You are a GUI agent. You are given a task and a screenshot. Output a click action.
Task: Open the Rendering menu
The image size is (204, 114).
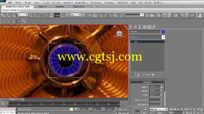click(x=96, y=3)
